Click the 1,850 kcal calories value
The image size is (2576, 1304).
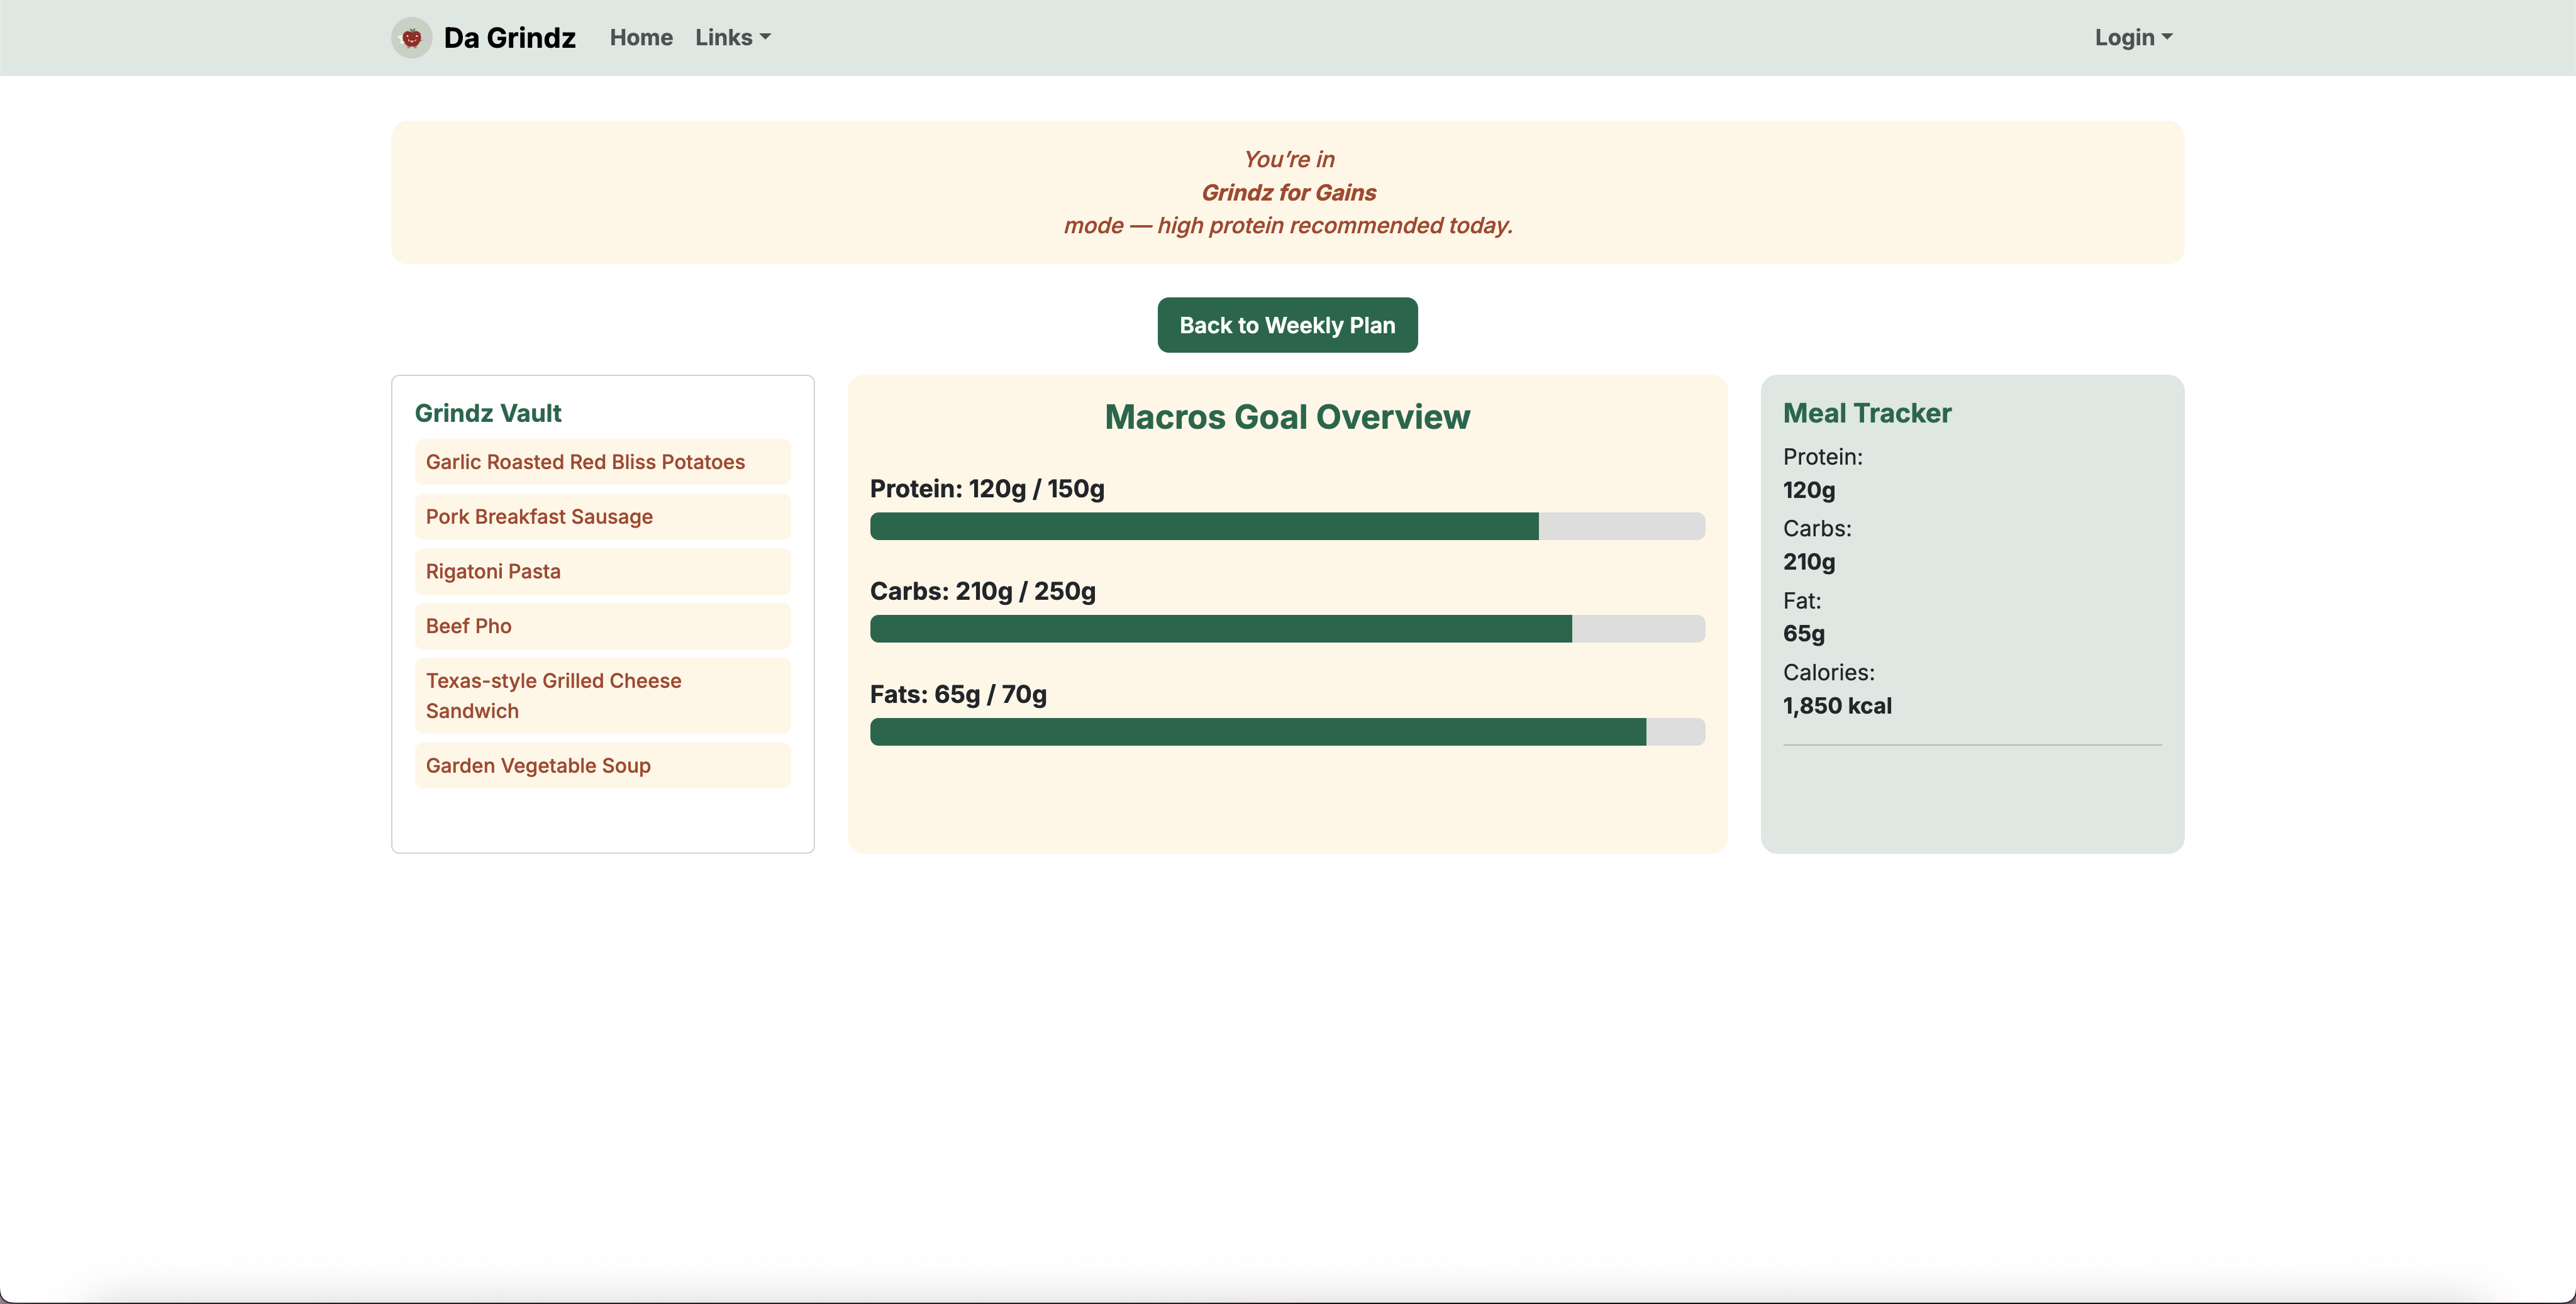coord(1836,706)
